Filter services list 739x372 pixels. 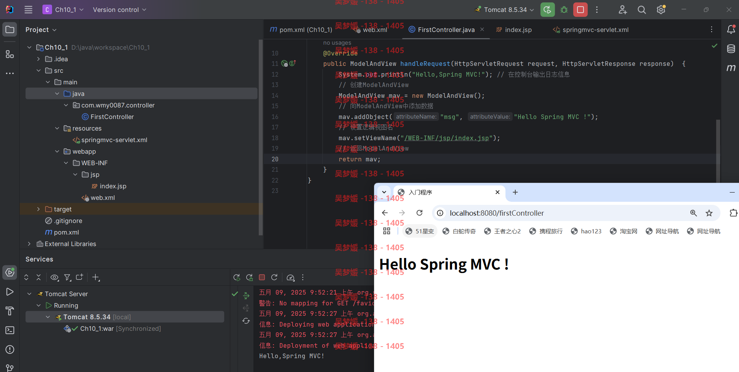(x=67, y=277)
